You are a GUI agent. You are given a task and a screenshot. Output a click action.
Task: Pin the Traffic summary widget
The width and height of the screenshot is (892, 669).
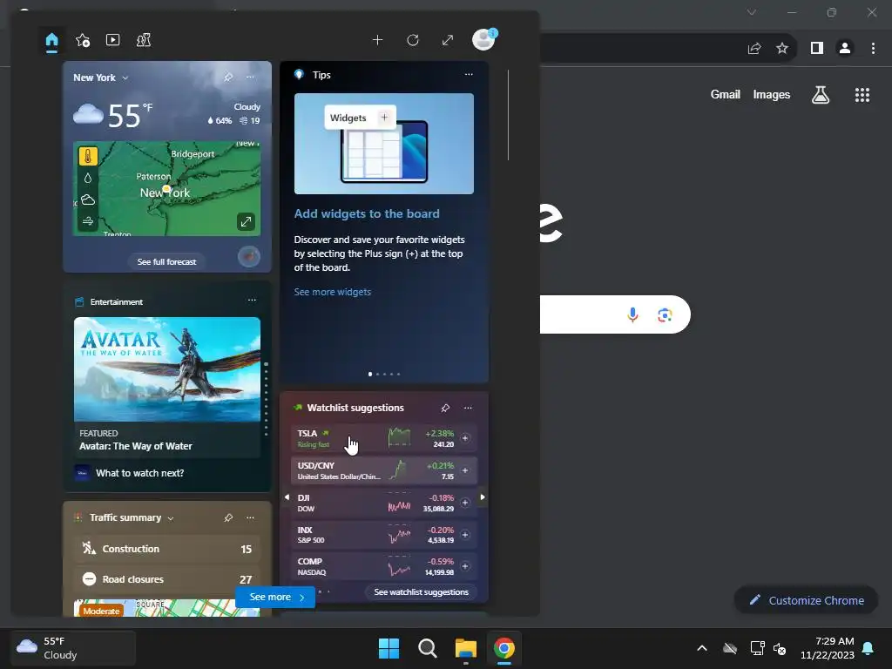coord(228,517)
